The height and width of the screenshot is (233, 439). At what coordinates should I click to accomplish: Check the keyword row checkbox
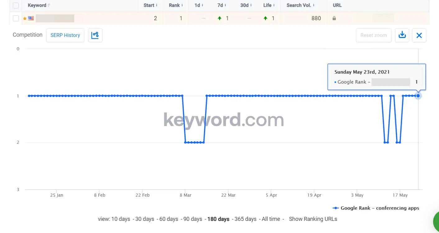16,18
